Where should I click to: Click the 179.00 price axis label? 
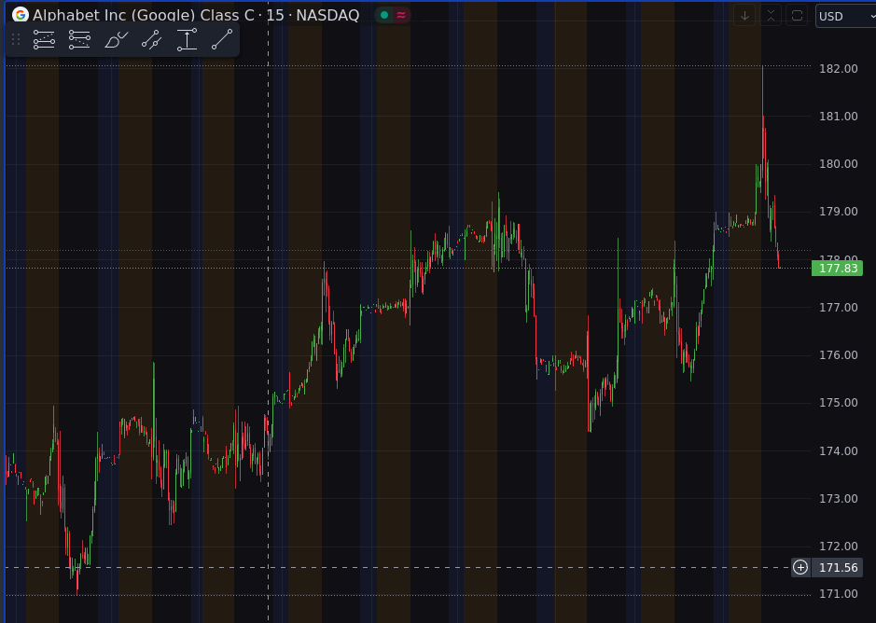tap(838, 211)
